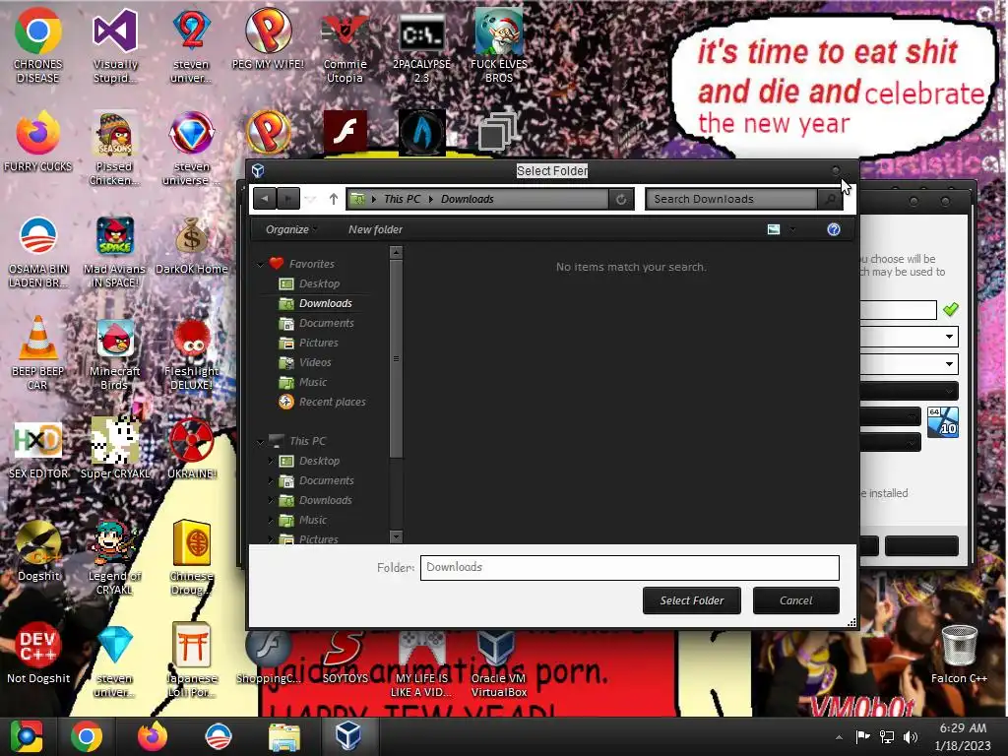Collapse the This PC tree section

click(260, 442)
